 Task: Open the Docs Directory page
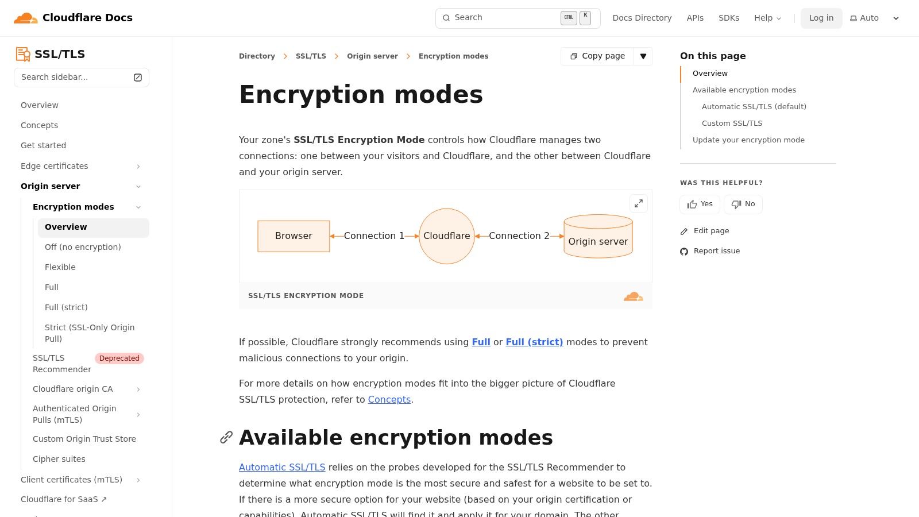tap(642, 18)
